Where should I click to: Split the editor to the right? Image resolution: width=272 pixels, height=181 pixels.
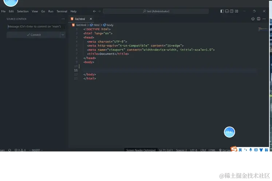click(x=259, y=18)
